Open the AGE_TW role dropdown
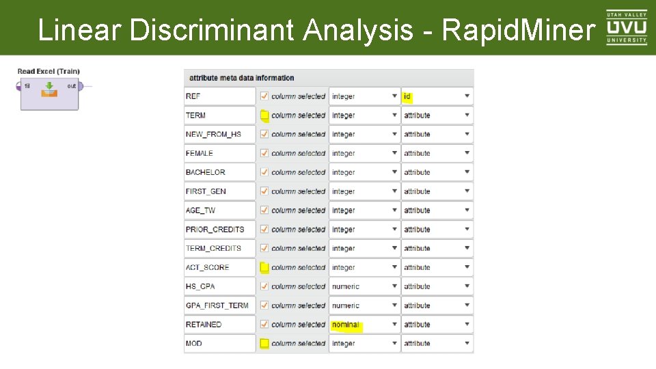Viewport: 656px width, 369px height. [x=437, y=210]
